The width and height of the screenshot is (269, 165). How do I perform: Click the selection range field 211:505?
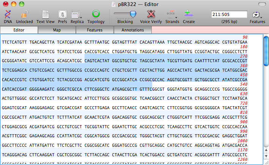coord(229,14)
